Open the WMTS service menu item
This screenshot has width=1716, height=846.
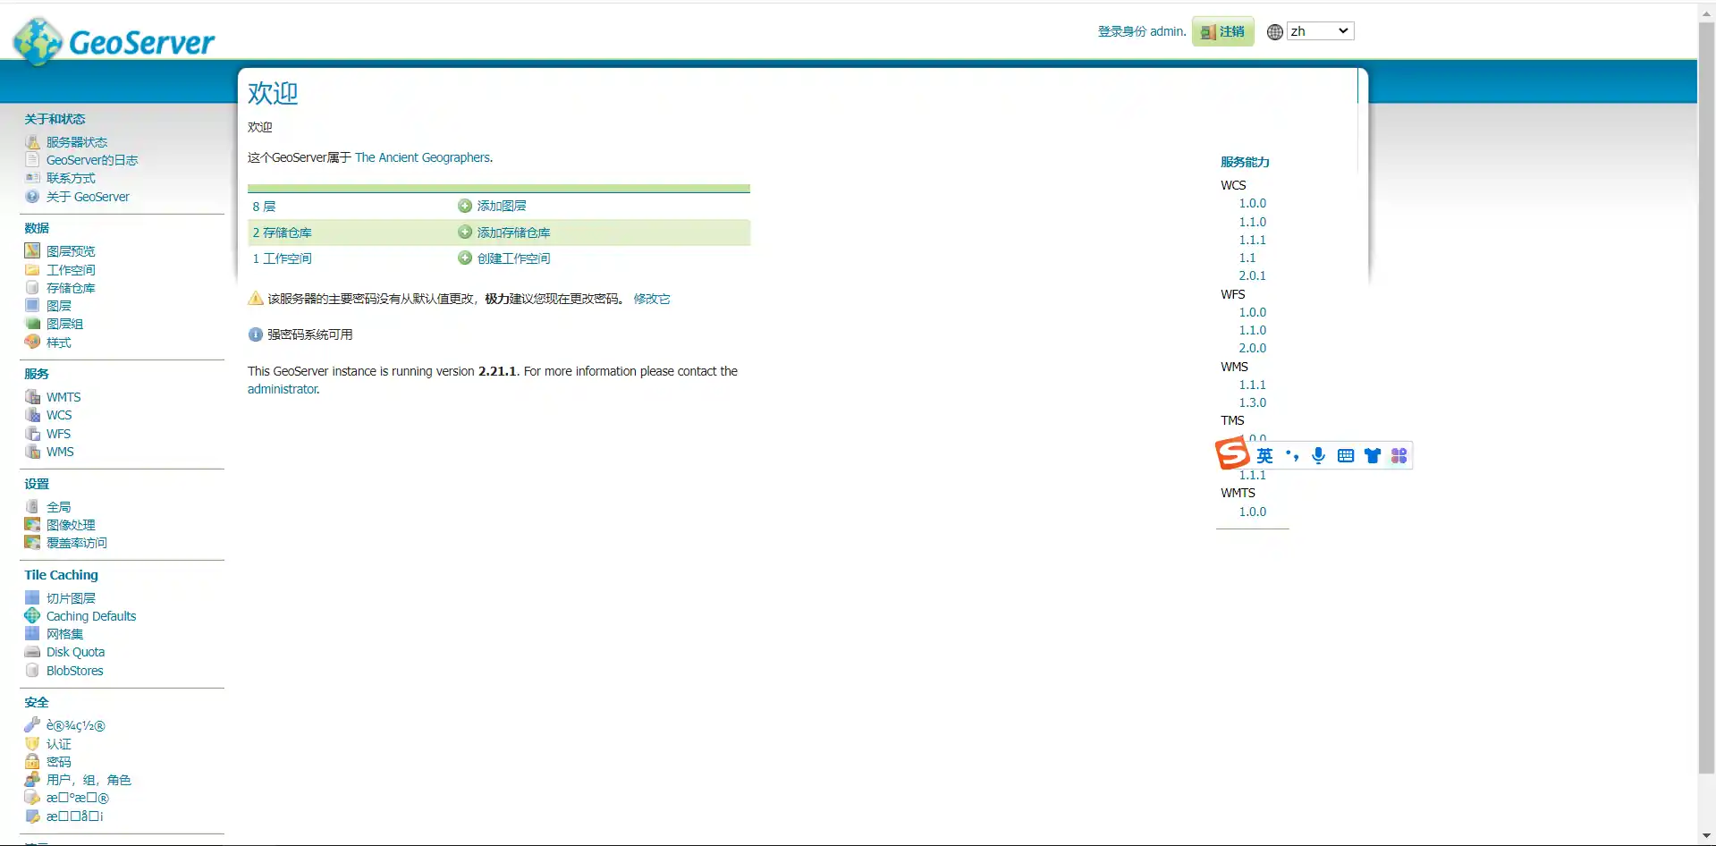pyautogui.click(x=63, y=397)
